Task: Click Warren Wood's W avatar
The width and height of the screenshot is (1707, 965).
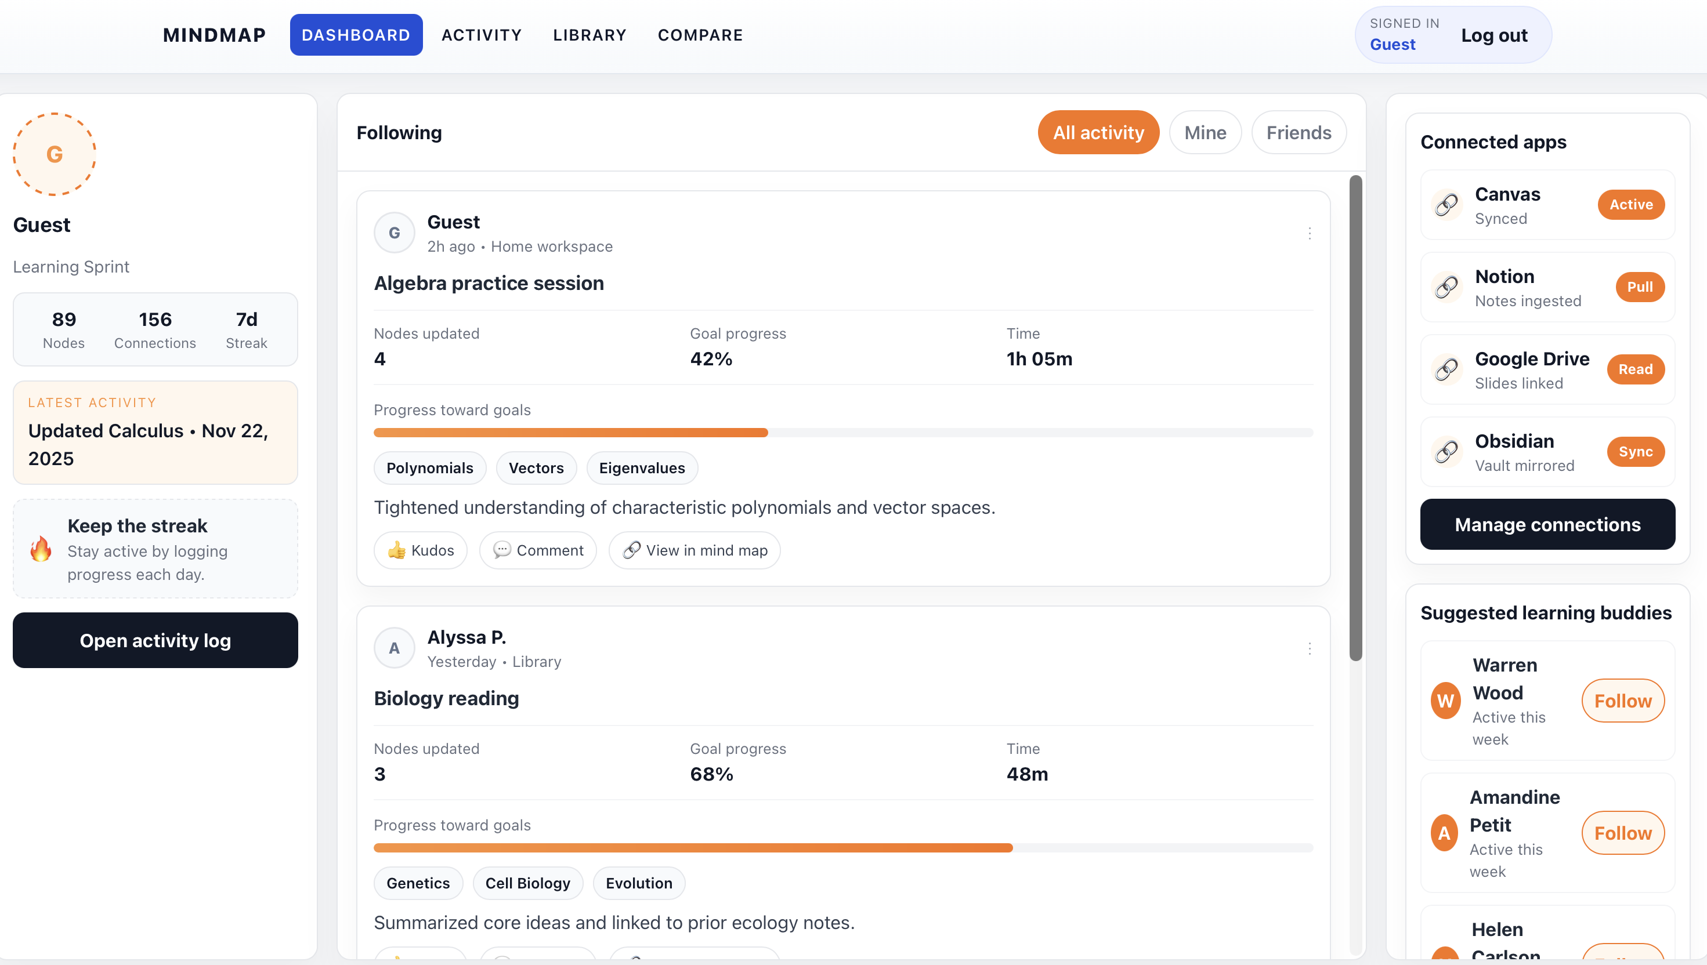Action: pos(1445,701)
